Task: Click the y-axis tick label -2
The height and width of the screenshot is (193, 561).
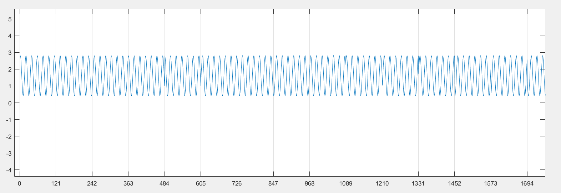Action: coord(9,136)
